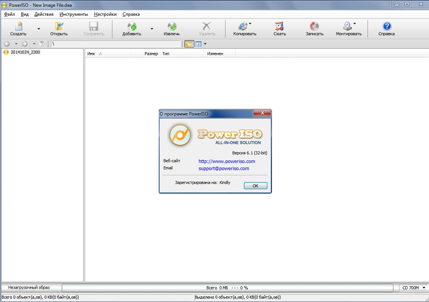
Task: Sort files by the Размер column header
Action: 145,54
